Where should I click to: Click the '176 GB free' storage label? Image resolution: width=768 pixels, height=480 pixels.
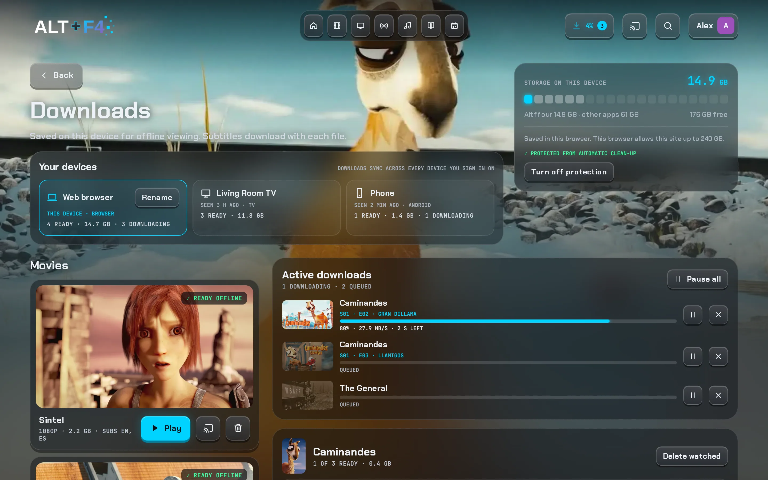(708, 115)
